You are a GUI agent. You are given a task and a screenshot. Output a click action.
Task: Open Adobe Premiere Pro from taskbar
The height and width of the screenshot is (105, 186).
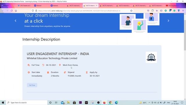coord(80,102)
